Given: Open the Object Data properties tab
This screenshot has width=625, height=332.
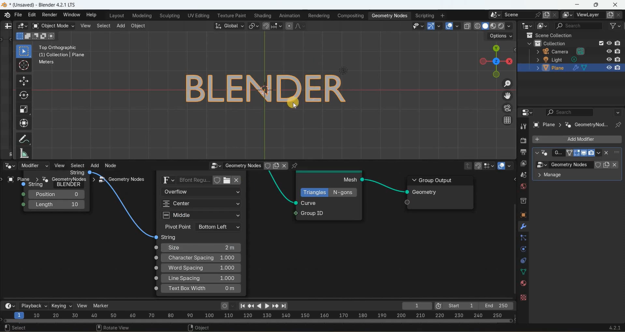Looking at the screenshot, I should click(523, 272).
